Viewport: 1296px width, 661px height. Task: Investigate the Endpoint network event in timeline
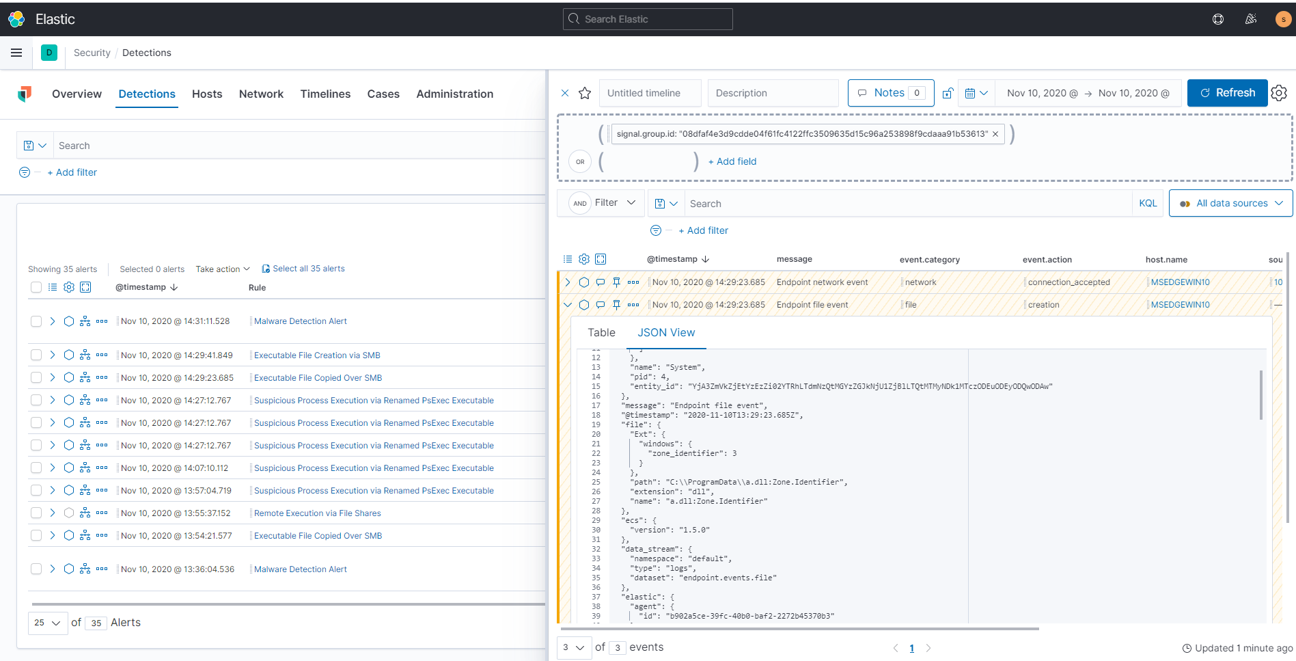coord(584,282)
